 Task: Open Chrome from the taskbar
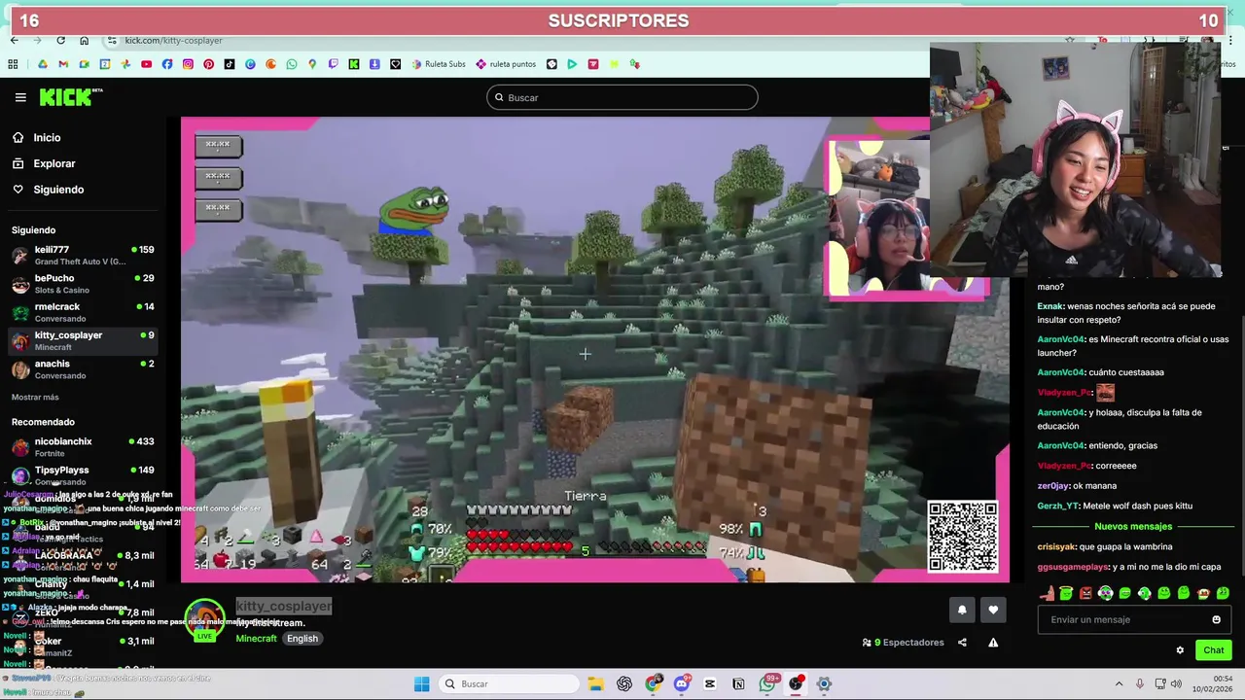click(653, 683)
